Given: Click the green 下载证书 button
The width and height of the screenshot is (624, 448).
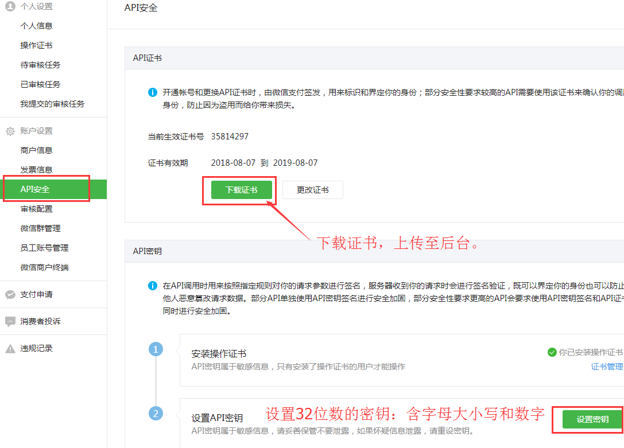Looking at the screenshot, I should tap(241, 190).
